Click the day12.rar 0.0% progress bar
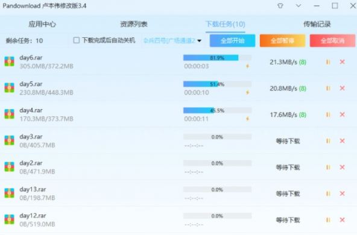The image size is (357, 235). pyautogui.click(x=218, y=216)
